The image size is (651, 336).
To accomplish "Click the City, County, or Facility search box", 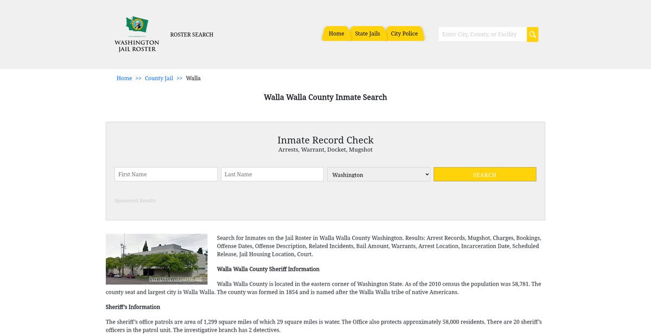I will (x=482, y=34).
